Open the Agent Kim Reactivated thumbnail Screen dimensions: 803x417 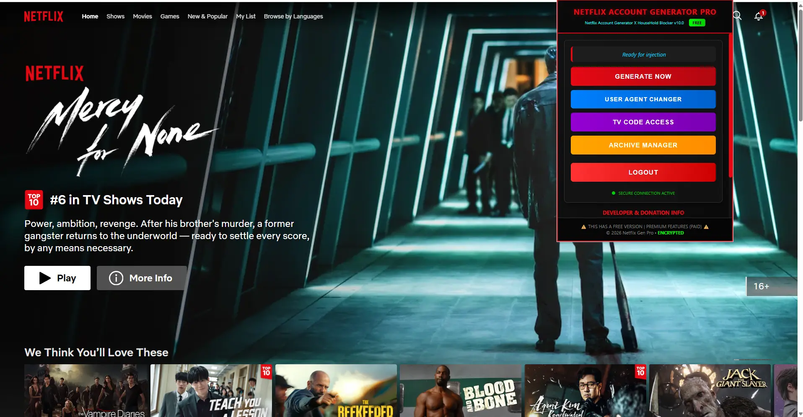[585, 391]
